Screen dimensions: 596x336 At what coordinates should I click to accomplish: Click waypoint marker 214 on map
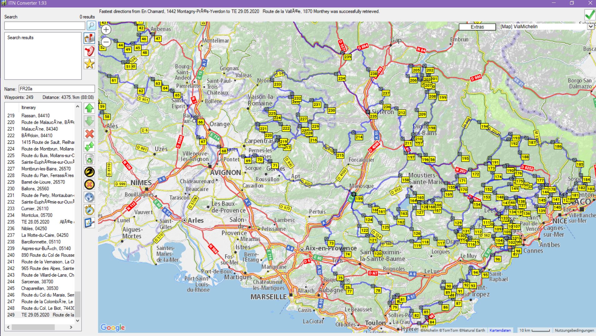[x=359, y=137]
